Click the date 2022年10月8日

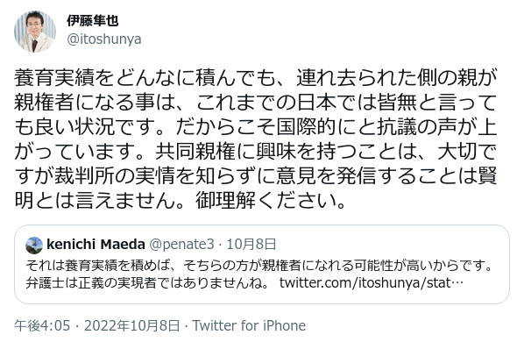(132, 325)
